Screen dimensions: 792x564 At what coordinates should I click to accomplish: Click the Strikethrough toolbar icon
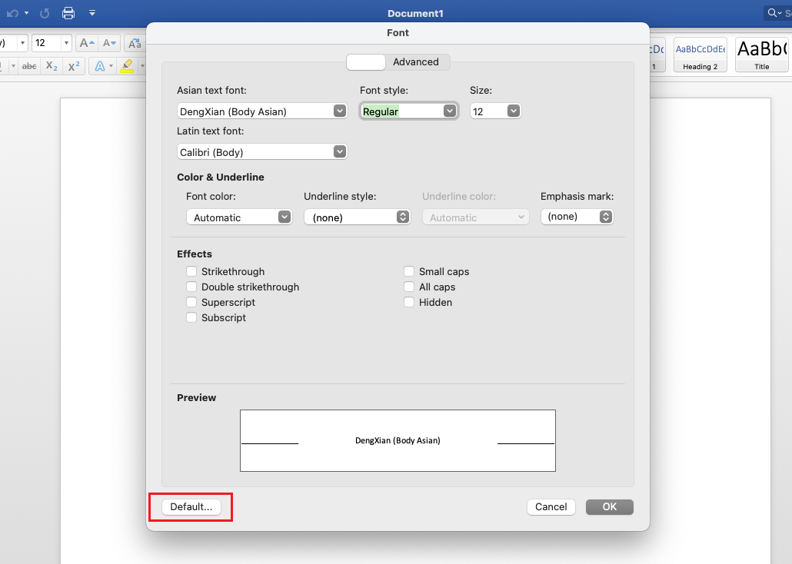pyautogui.click(x=28, y=65)
